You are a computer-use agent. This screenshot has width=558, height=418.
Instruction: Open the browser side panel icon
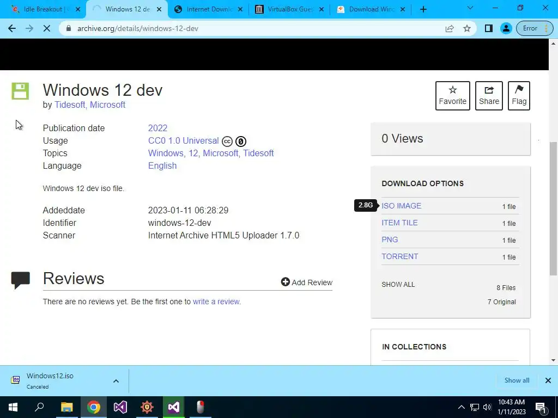[489, 28]
